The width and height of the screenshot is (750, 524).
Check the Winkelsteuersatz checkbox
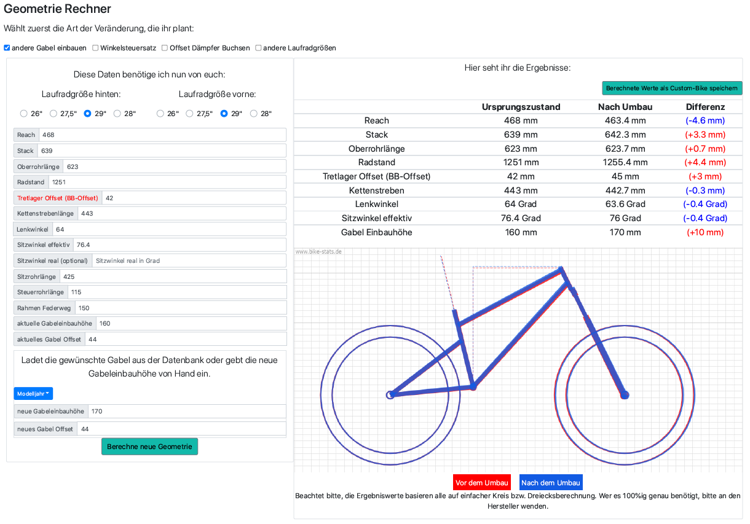click(95, 48)
